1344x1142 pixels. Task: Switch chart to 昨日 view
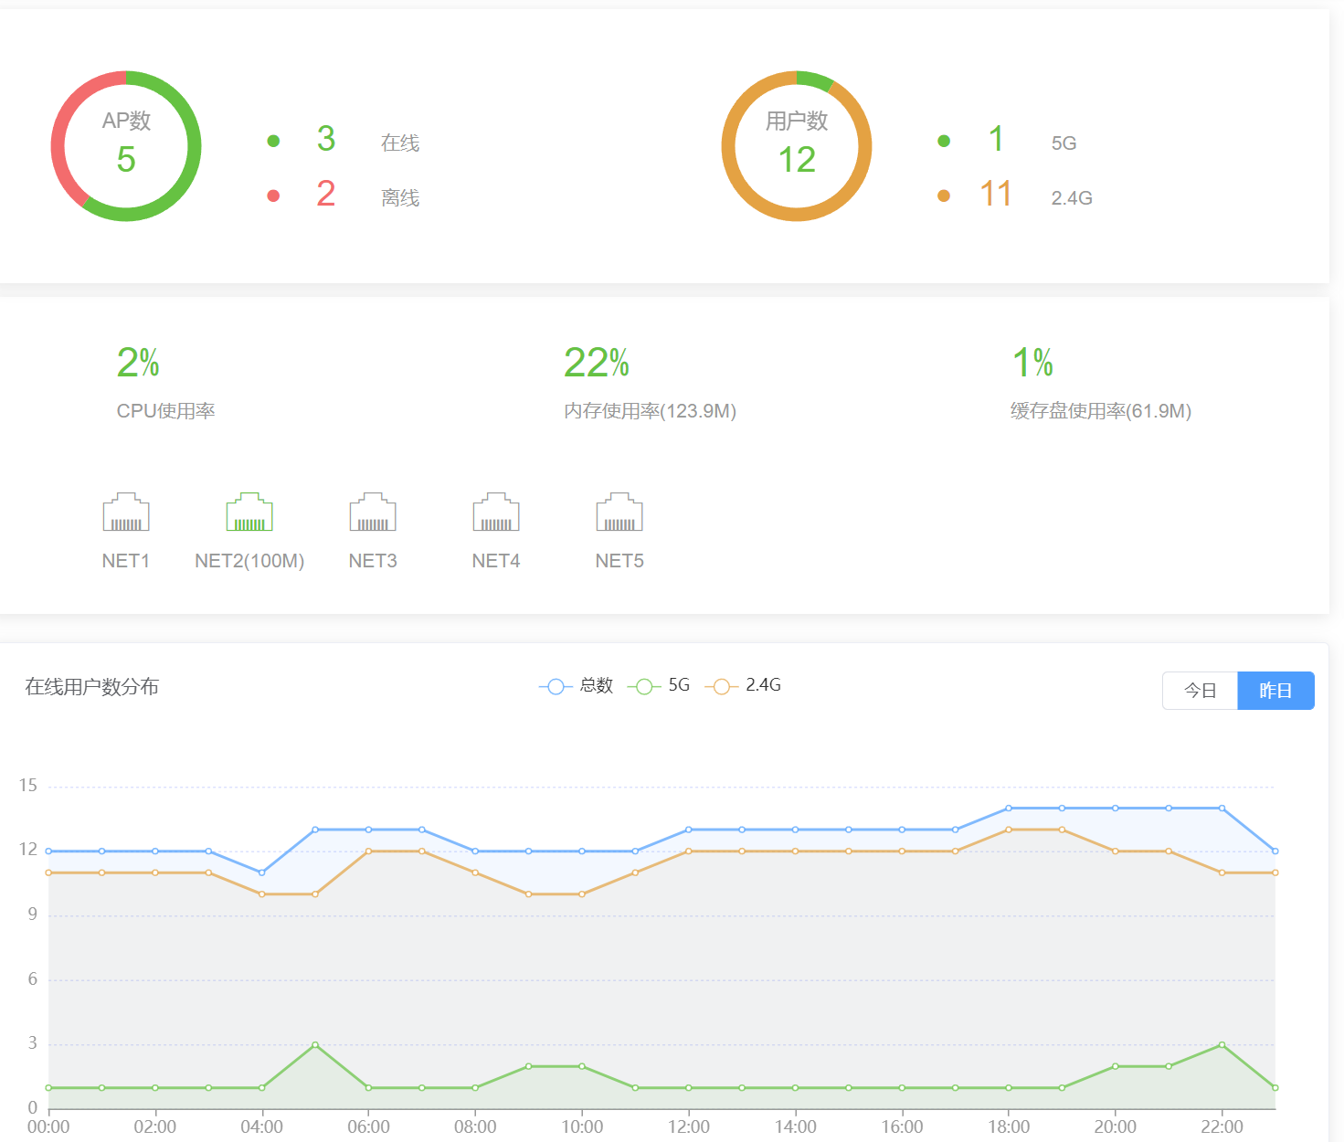point(1275,691)
